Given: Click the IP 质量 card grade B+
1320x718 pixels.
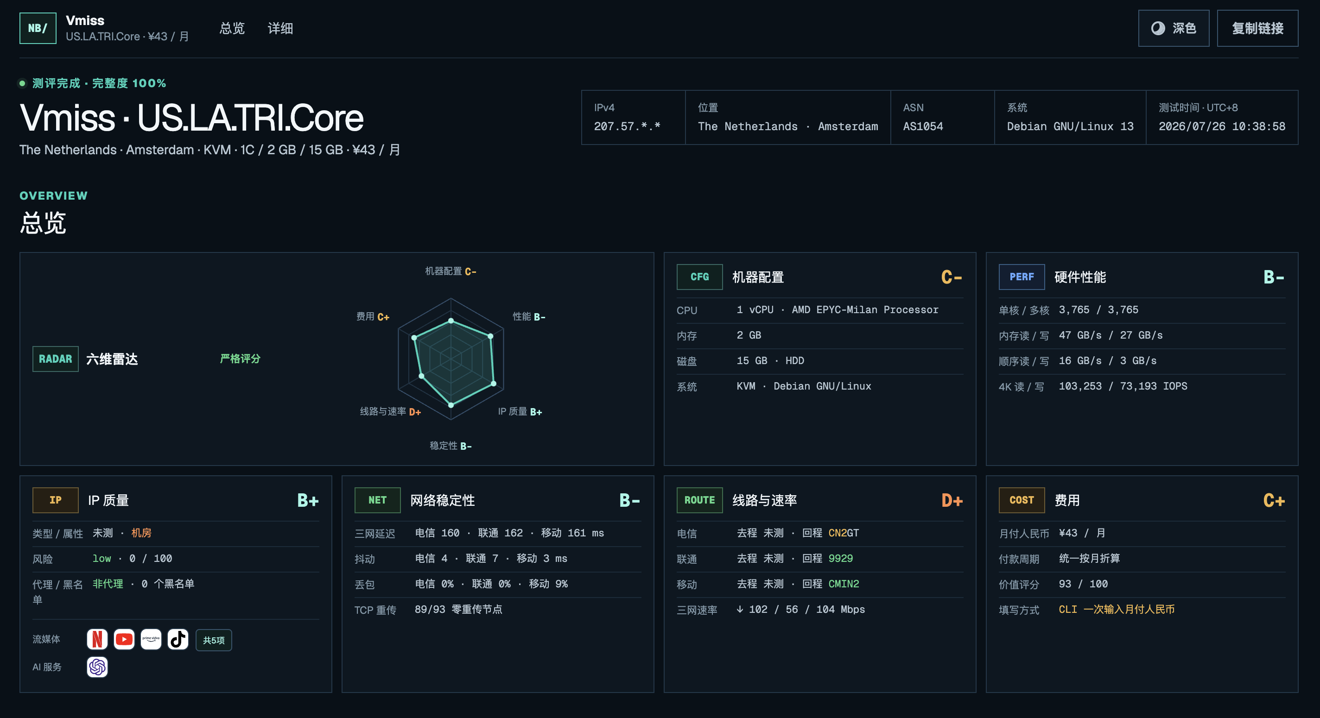Looking at the screenshot, I should tap(307, 500).
